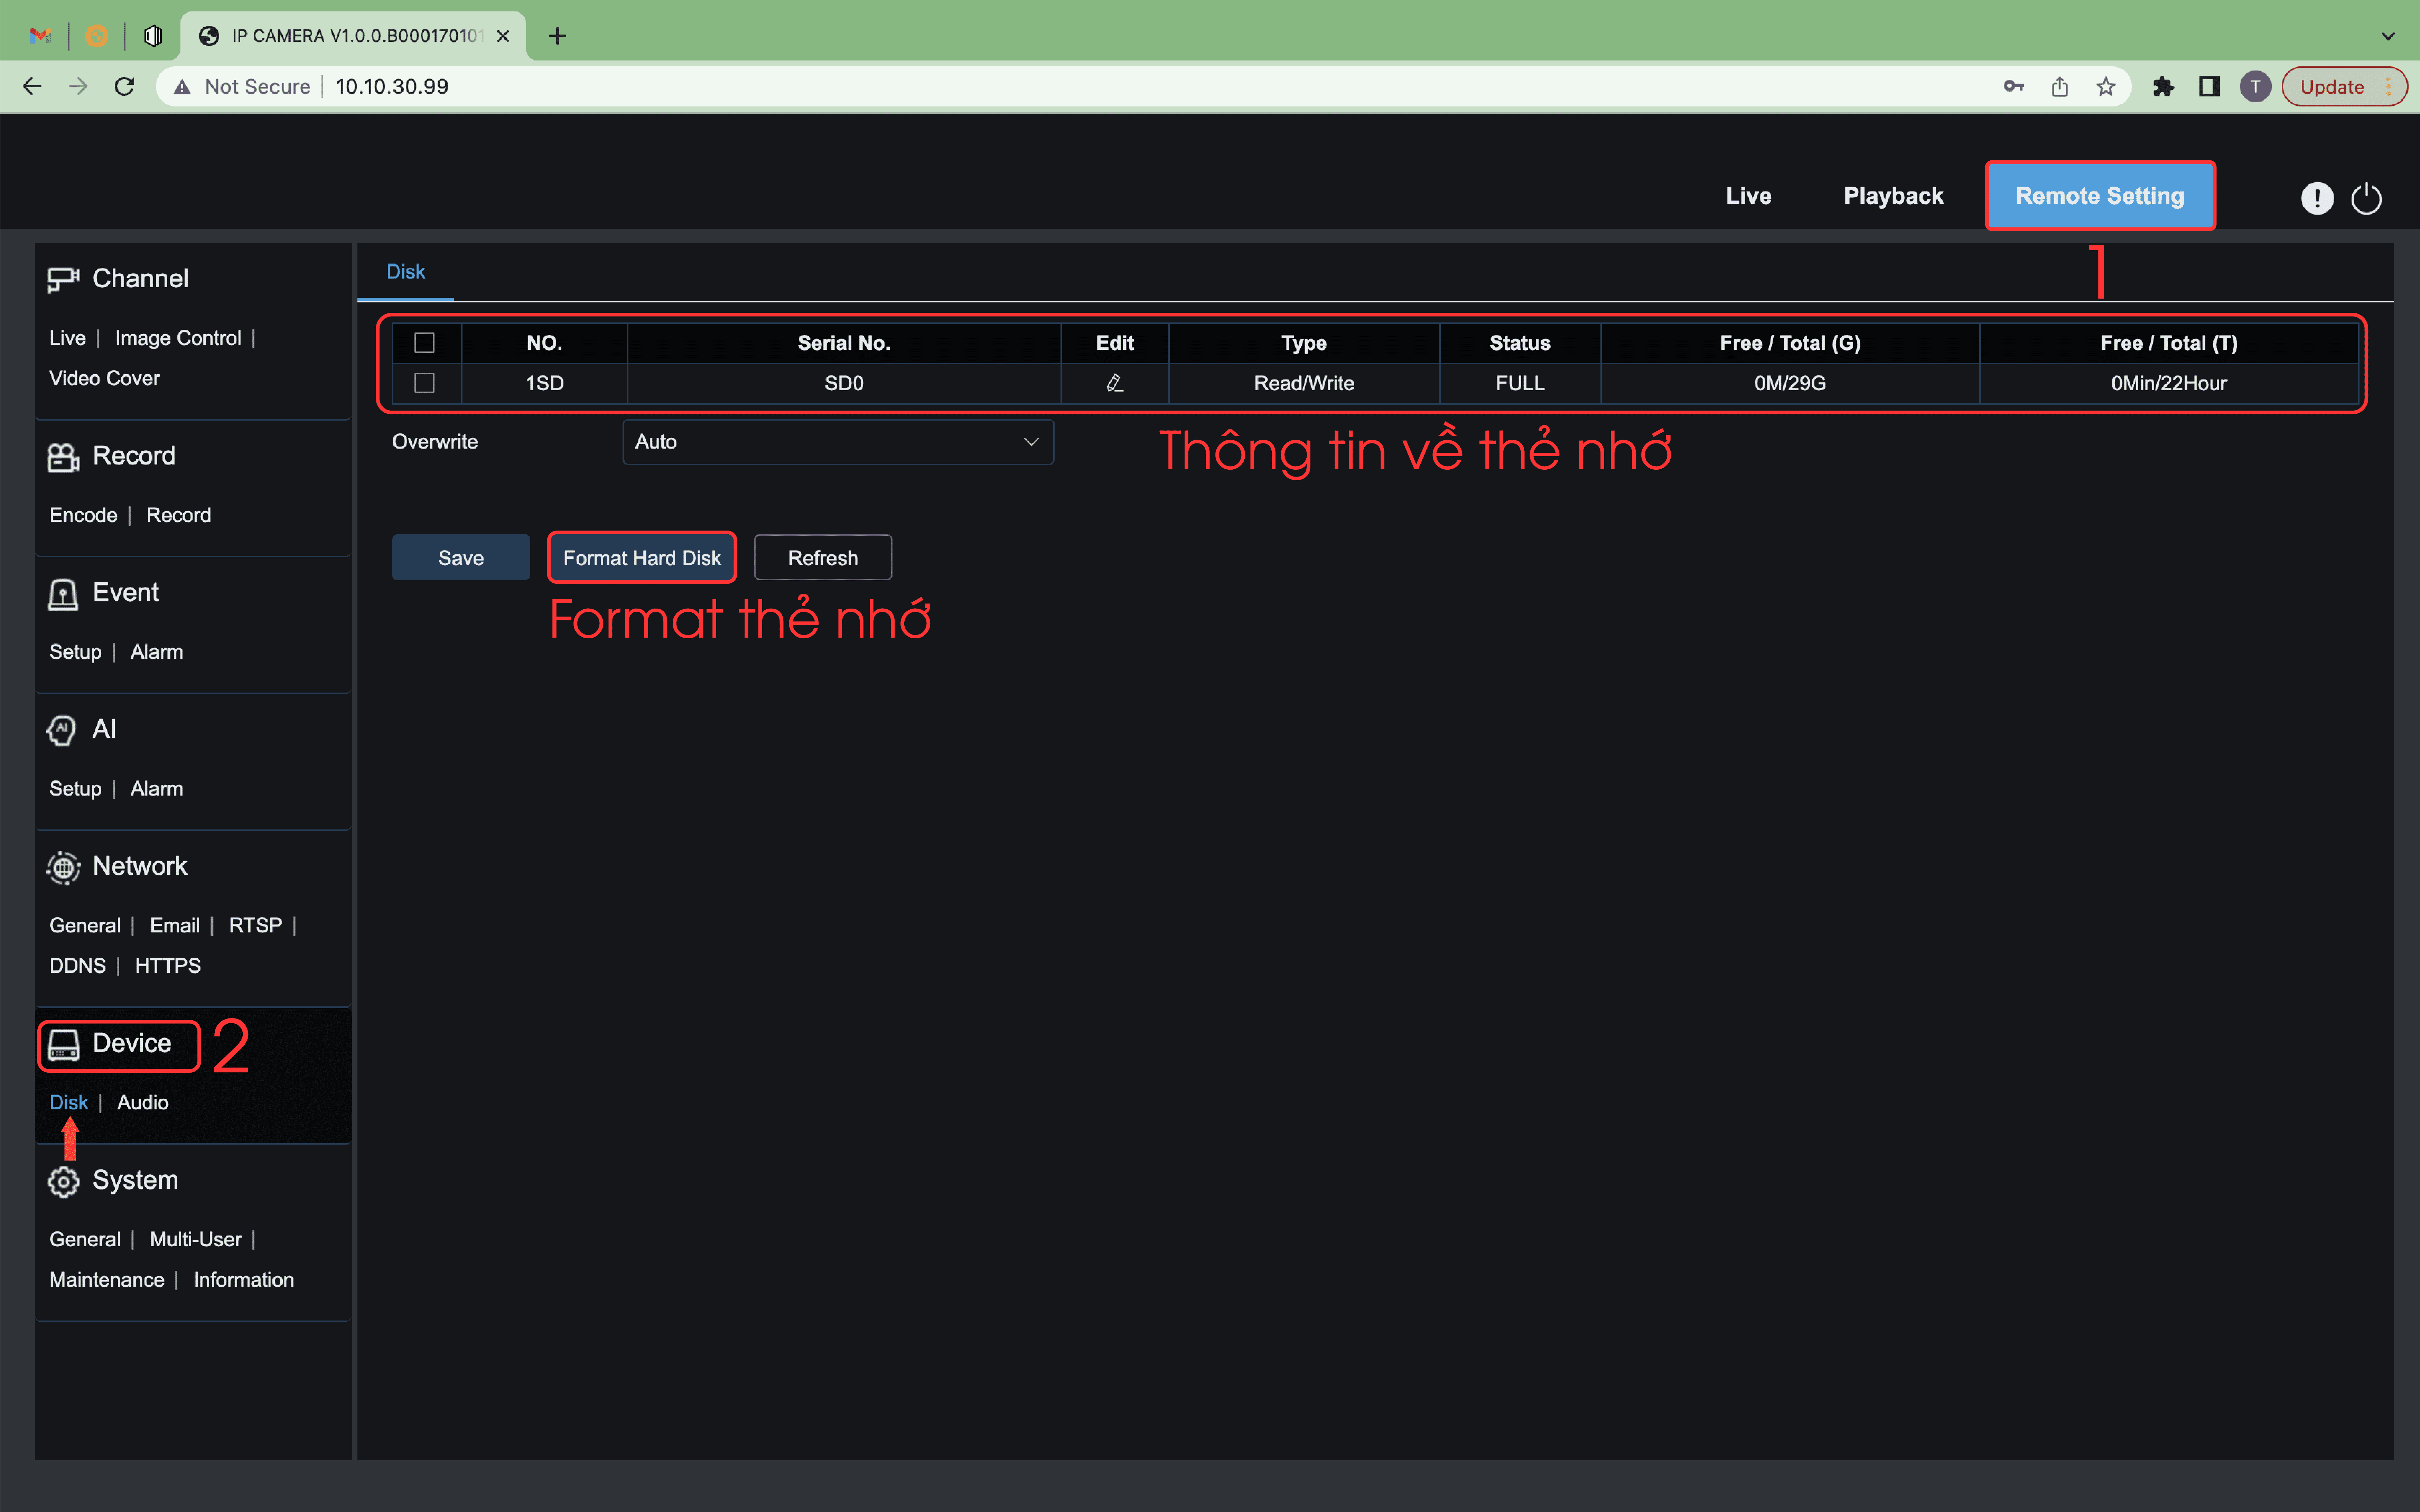
Task: Check the select-all checkbox in table header
Action: [424, 343]
